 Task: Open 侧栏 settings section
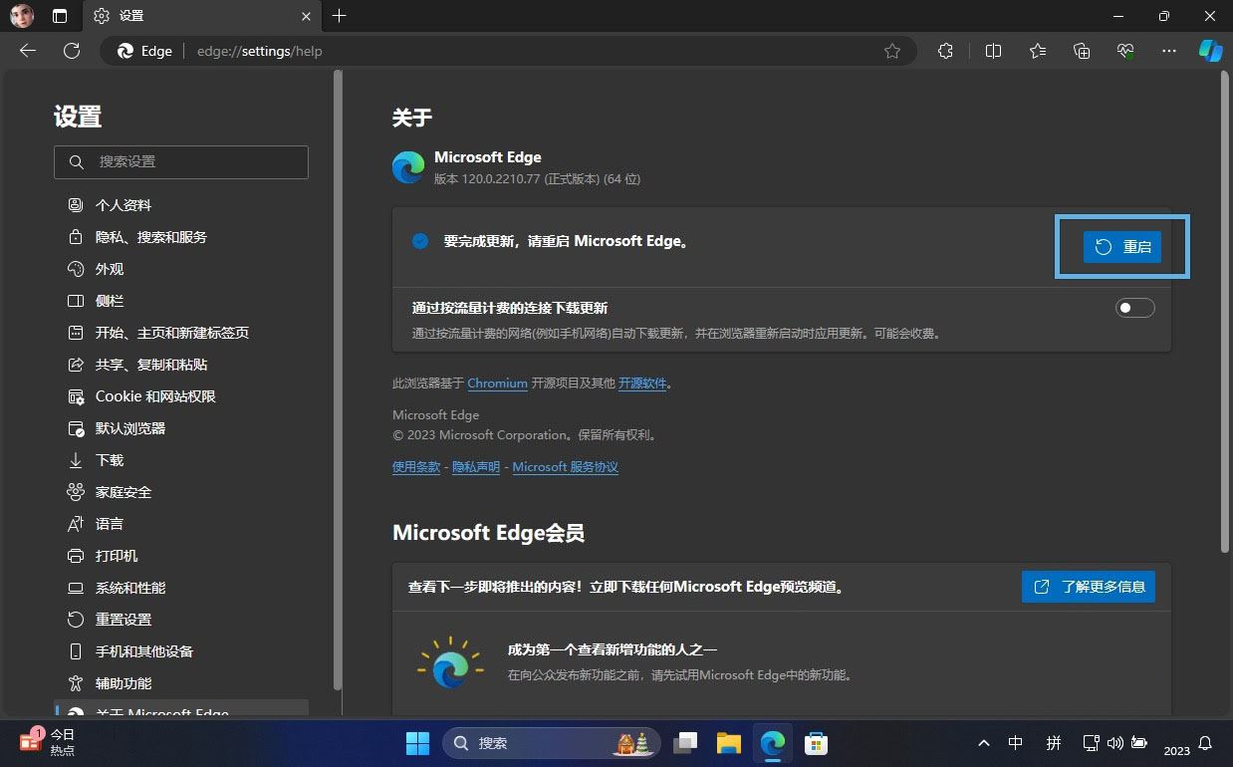pyautogui.click(x=181, y=301)
